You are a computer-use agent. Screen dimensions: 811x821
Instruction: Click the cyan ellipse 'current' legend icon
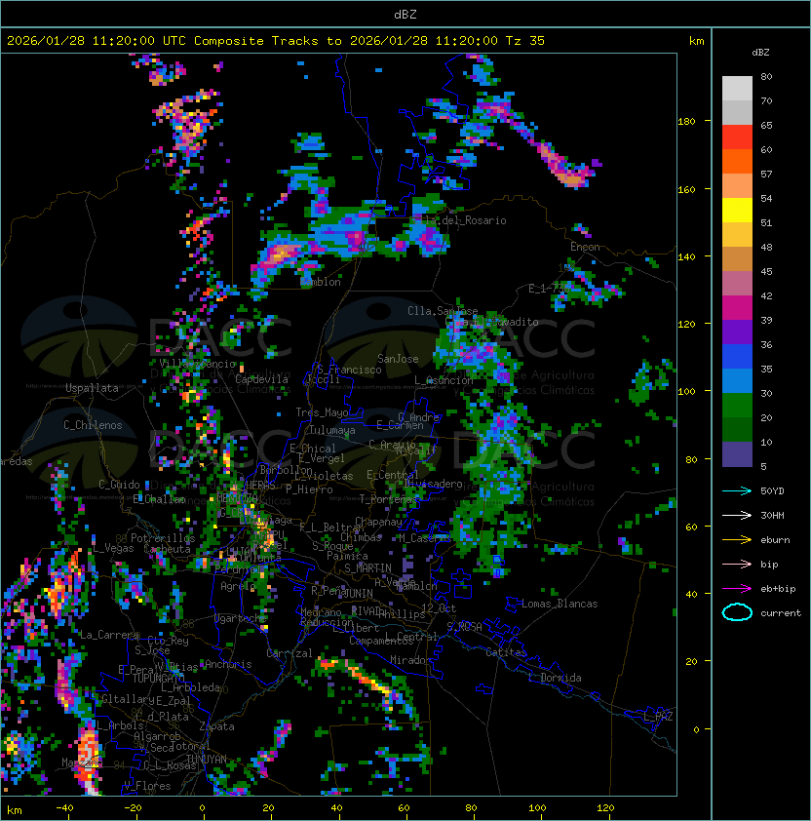point(737,612)
